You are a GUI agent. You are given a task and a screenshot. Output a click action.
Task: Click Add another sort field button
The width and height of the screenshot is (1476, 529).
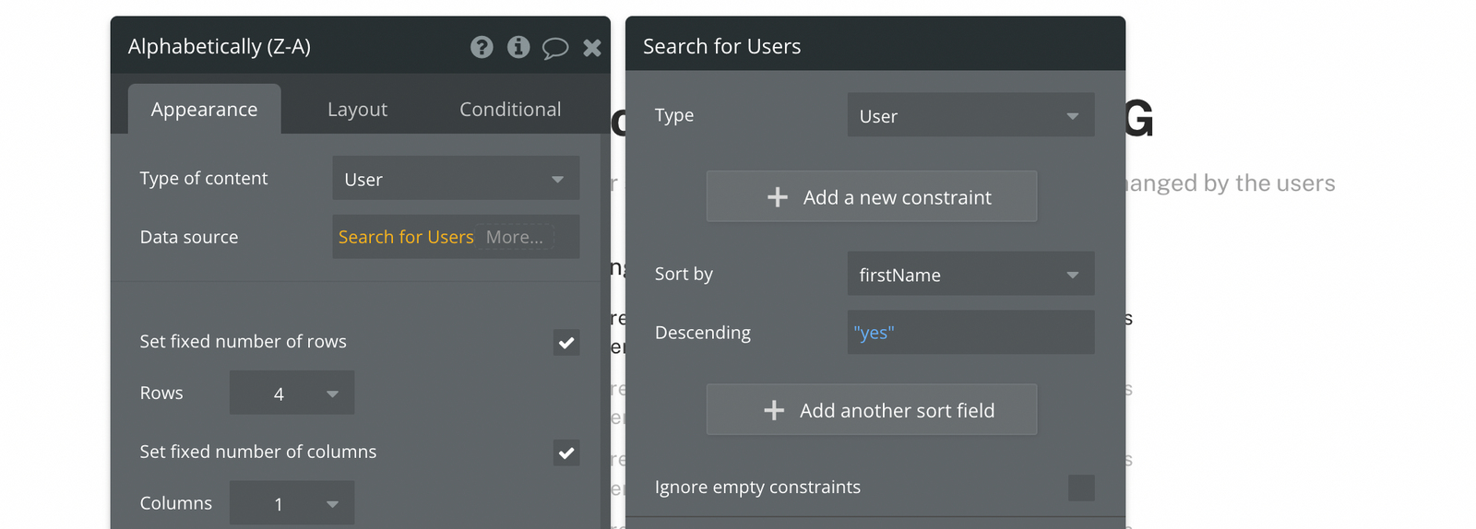coord(872,410)
